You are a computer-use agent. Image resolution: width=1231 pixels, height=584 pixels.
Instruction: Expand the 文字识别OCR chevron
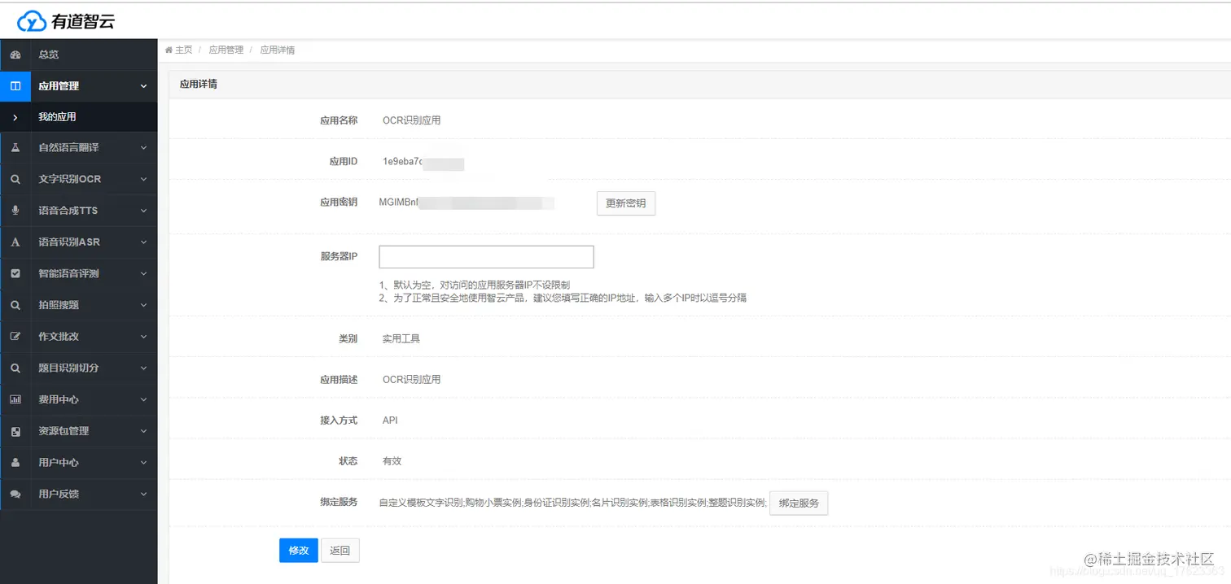tap(143, 179)
